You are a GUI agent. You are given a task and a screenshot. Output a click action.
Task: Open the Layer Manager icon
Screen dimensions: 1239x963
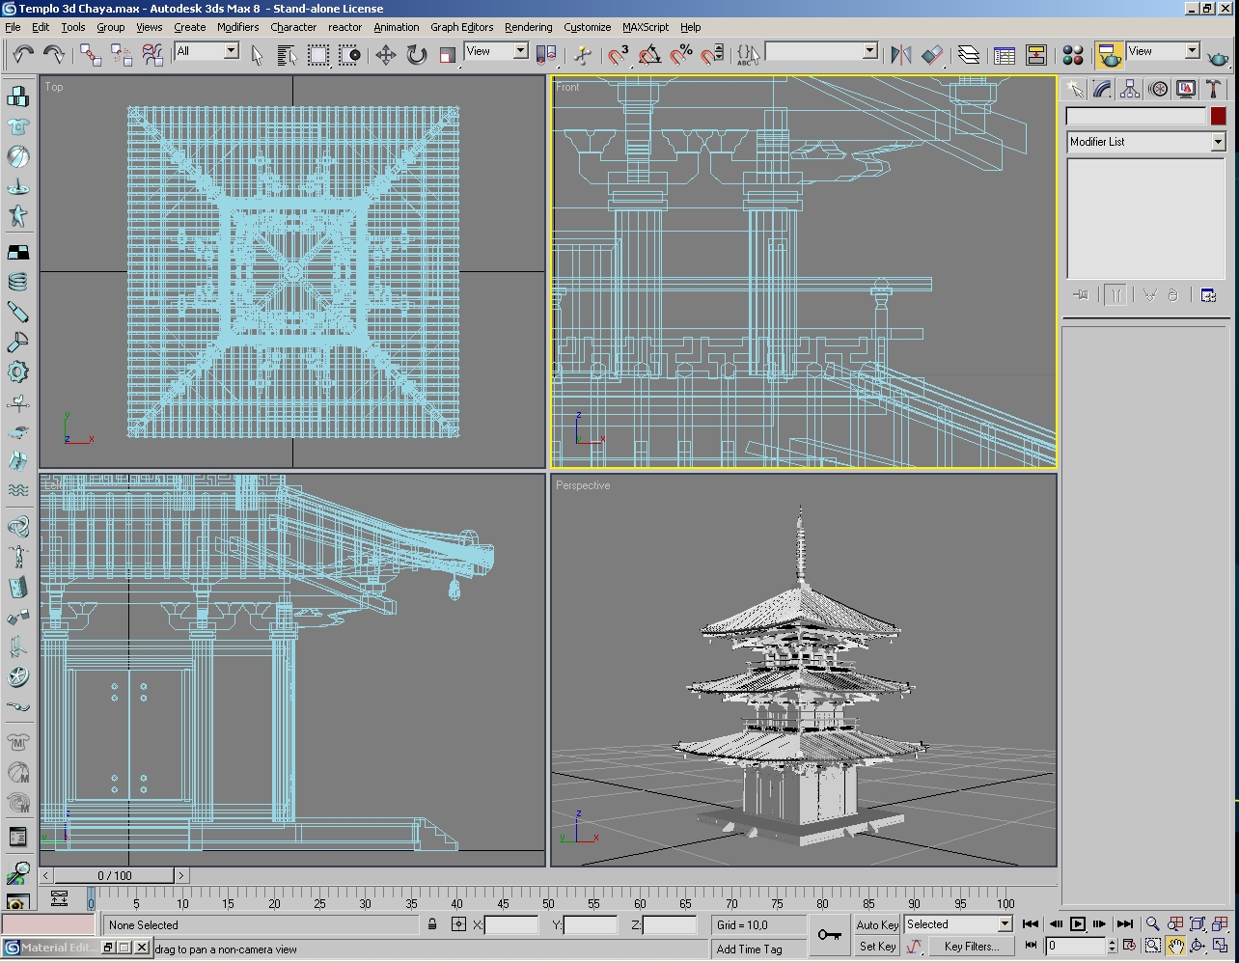click(968, 54)
